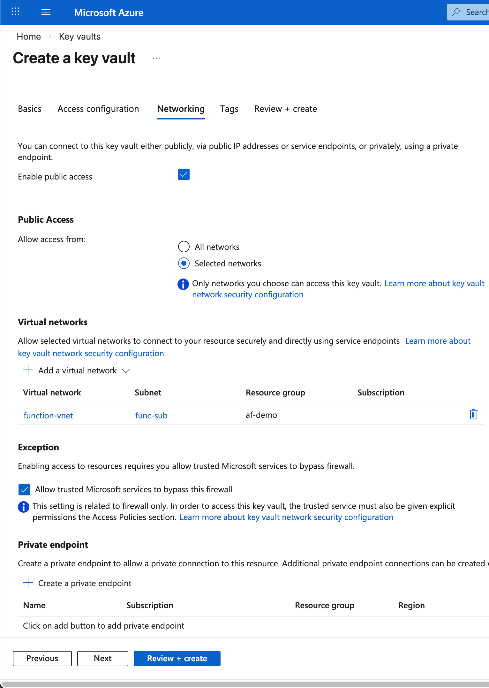
Task: Open the app launcher grid icon
Action: (15, 12)
